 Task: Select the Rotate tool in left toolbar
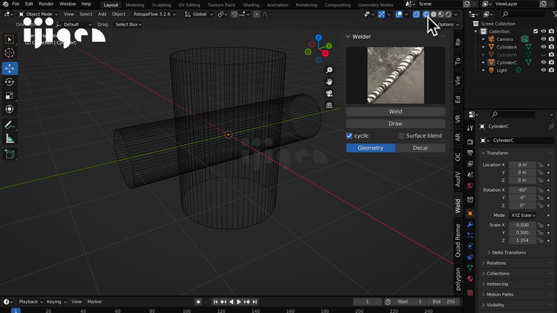10,81
